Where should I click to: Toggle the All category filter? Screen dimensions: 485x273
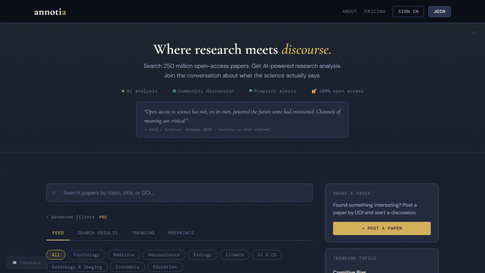tap(56, 255)
